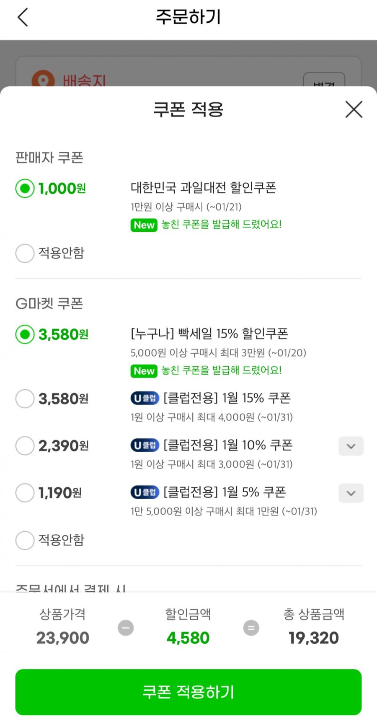Pick the 2,390원 club 10% coupon
Viewport: 377px width, 717px height.
25,445
